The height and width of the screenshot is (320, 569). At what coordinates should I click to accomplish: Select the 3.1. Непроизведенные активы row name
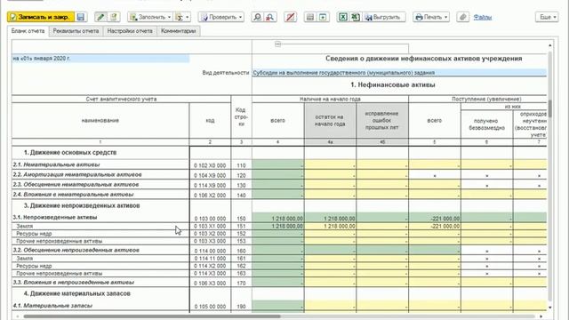click(x=55, y=218)
